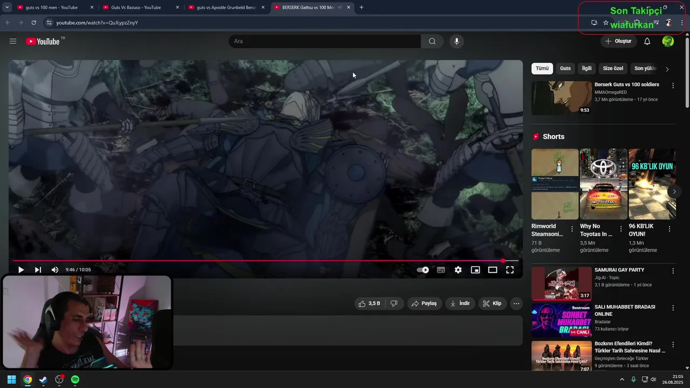Open the tab search dropdown arrow
Image resolution: width=690 pixels, height=388 pixels.
click(7, 8)
